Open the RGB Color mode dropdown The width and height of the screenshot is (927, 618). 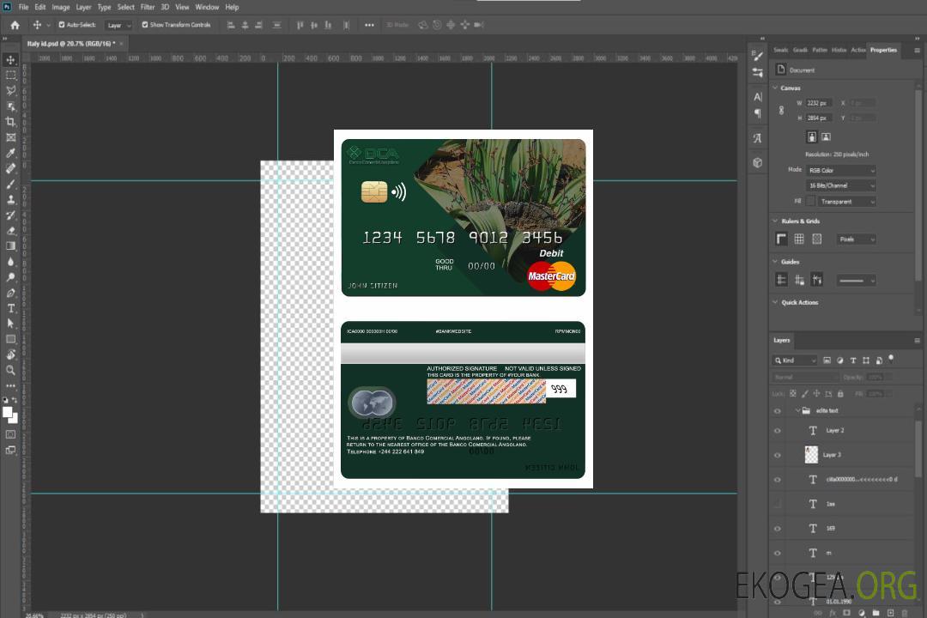(x=841, y=170)
